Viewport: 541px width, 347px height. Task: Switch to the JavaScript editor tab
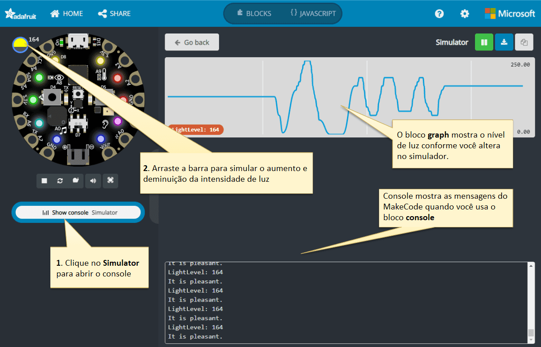point(313,13)
